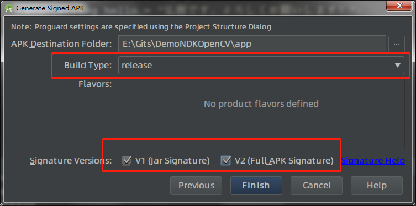The width and height of the screenshot is (416, 206).
Task: Click the Proguard settings note text
Action: 141,26
